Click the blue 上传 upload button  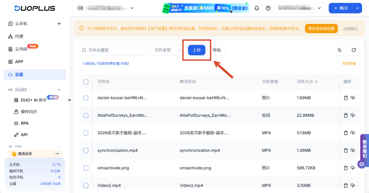196,50
